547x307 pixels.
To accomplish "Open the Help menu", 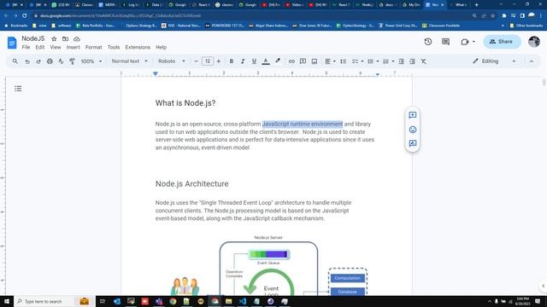I will pyautogui.click(x=161, y=47).
